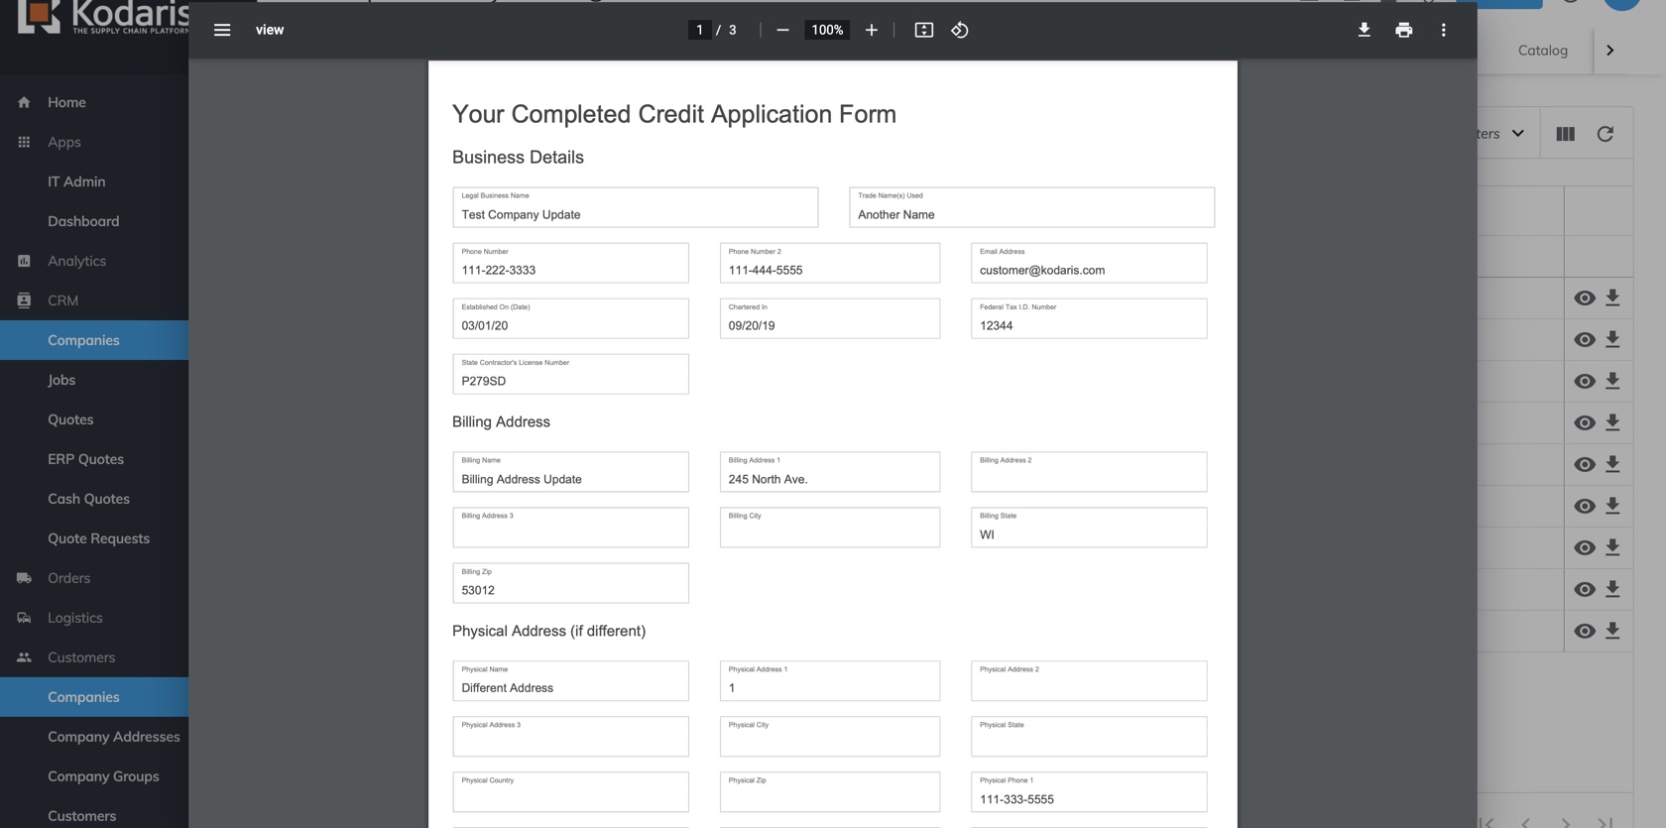This screenshot has height=828, width=1666.
Task: Open Apps in the sidebar
Action: pos(64,142)
